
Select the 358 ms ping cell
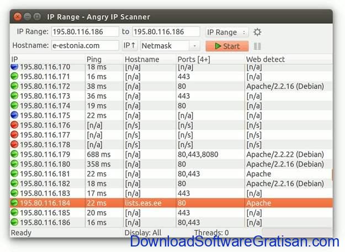(x=99, y=164)
